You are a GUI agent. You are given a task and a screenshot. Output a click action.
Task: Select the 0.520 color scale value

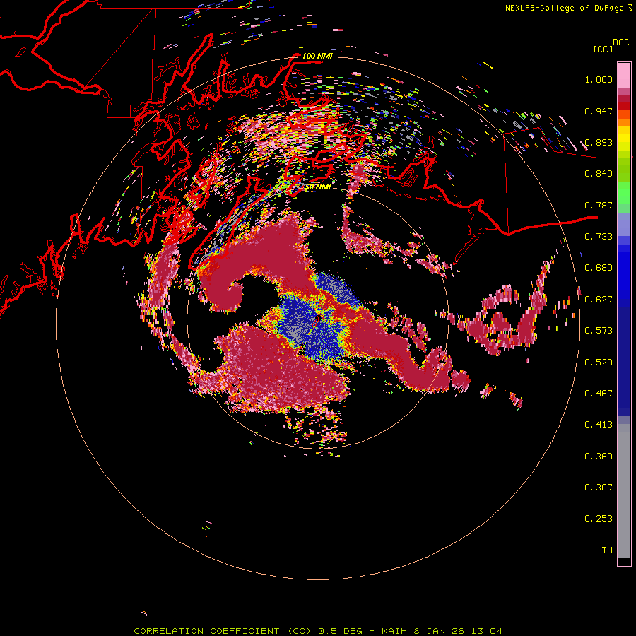tap(599, 363)
